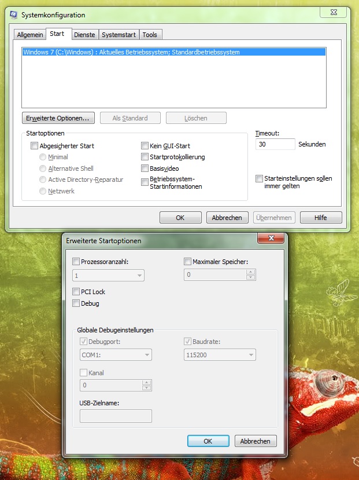Click the USB-Zielname text field

(x=116, y=416)
